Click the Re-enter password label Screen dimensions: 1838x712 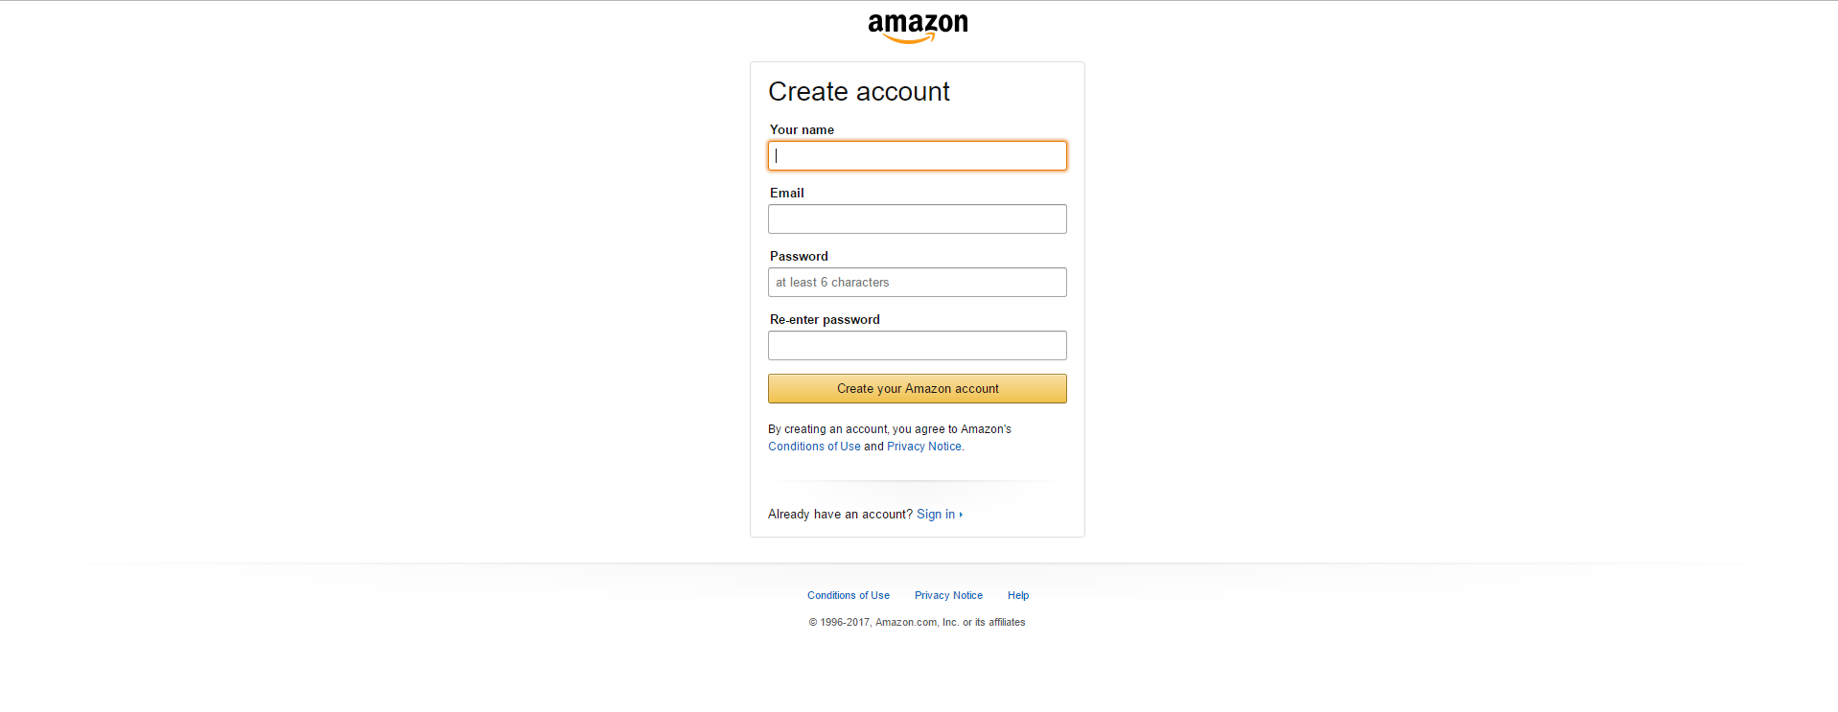pyautogui.click(x=825, y=320)
